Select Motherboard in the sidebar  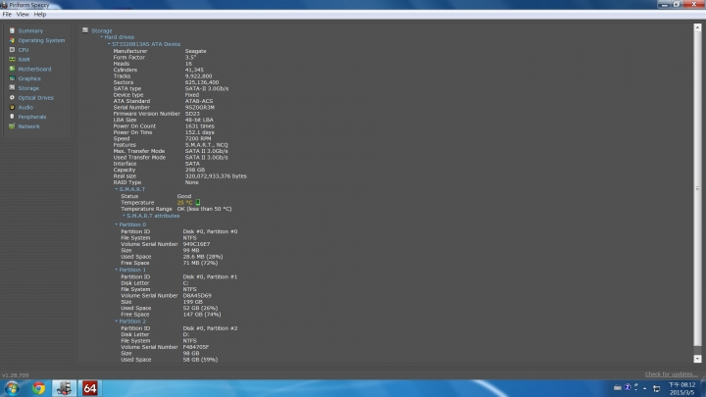[34, 69]
